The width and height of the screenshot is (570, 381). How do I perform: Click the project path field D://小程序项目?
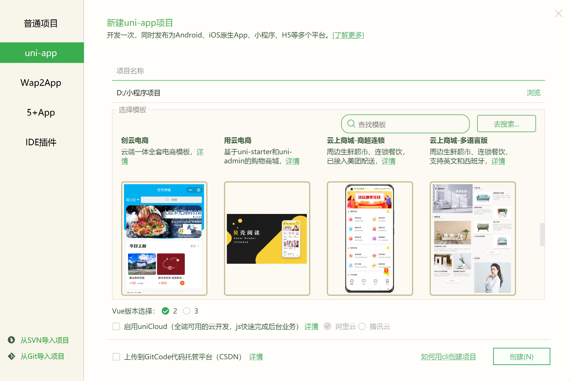pos(317,93)
